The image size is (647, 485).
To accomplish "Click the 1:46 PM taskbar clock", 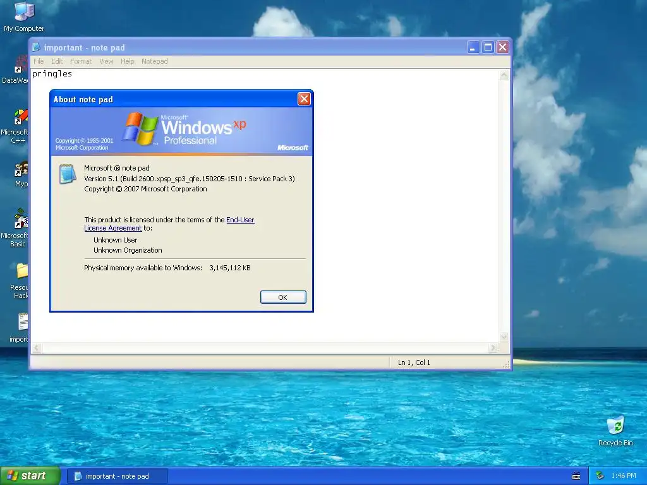I will tap(624, 476).
